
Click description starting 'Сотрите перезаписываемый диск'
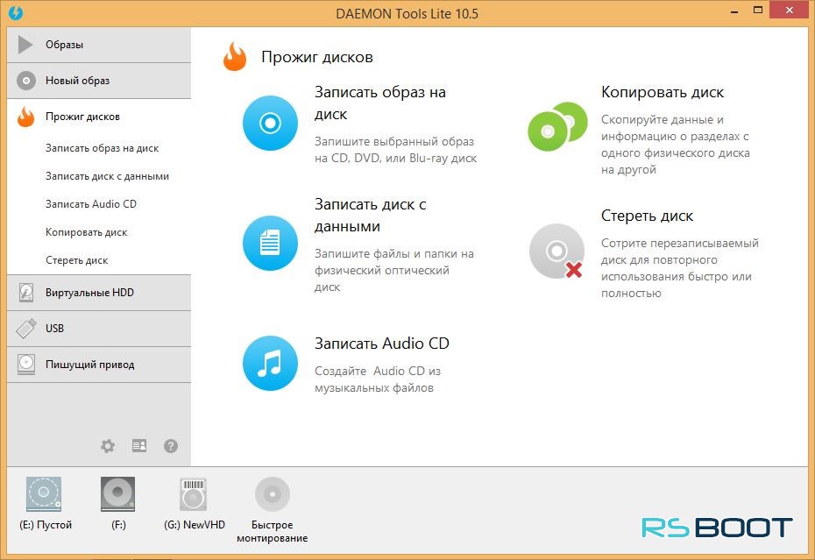[680, 268]
